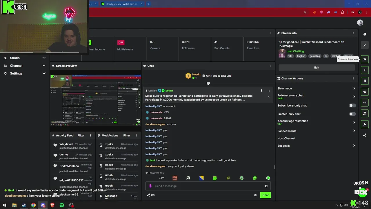
Task: Click the info icon in right sidebar
Action: point(365,34)
